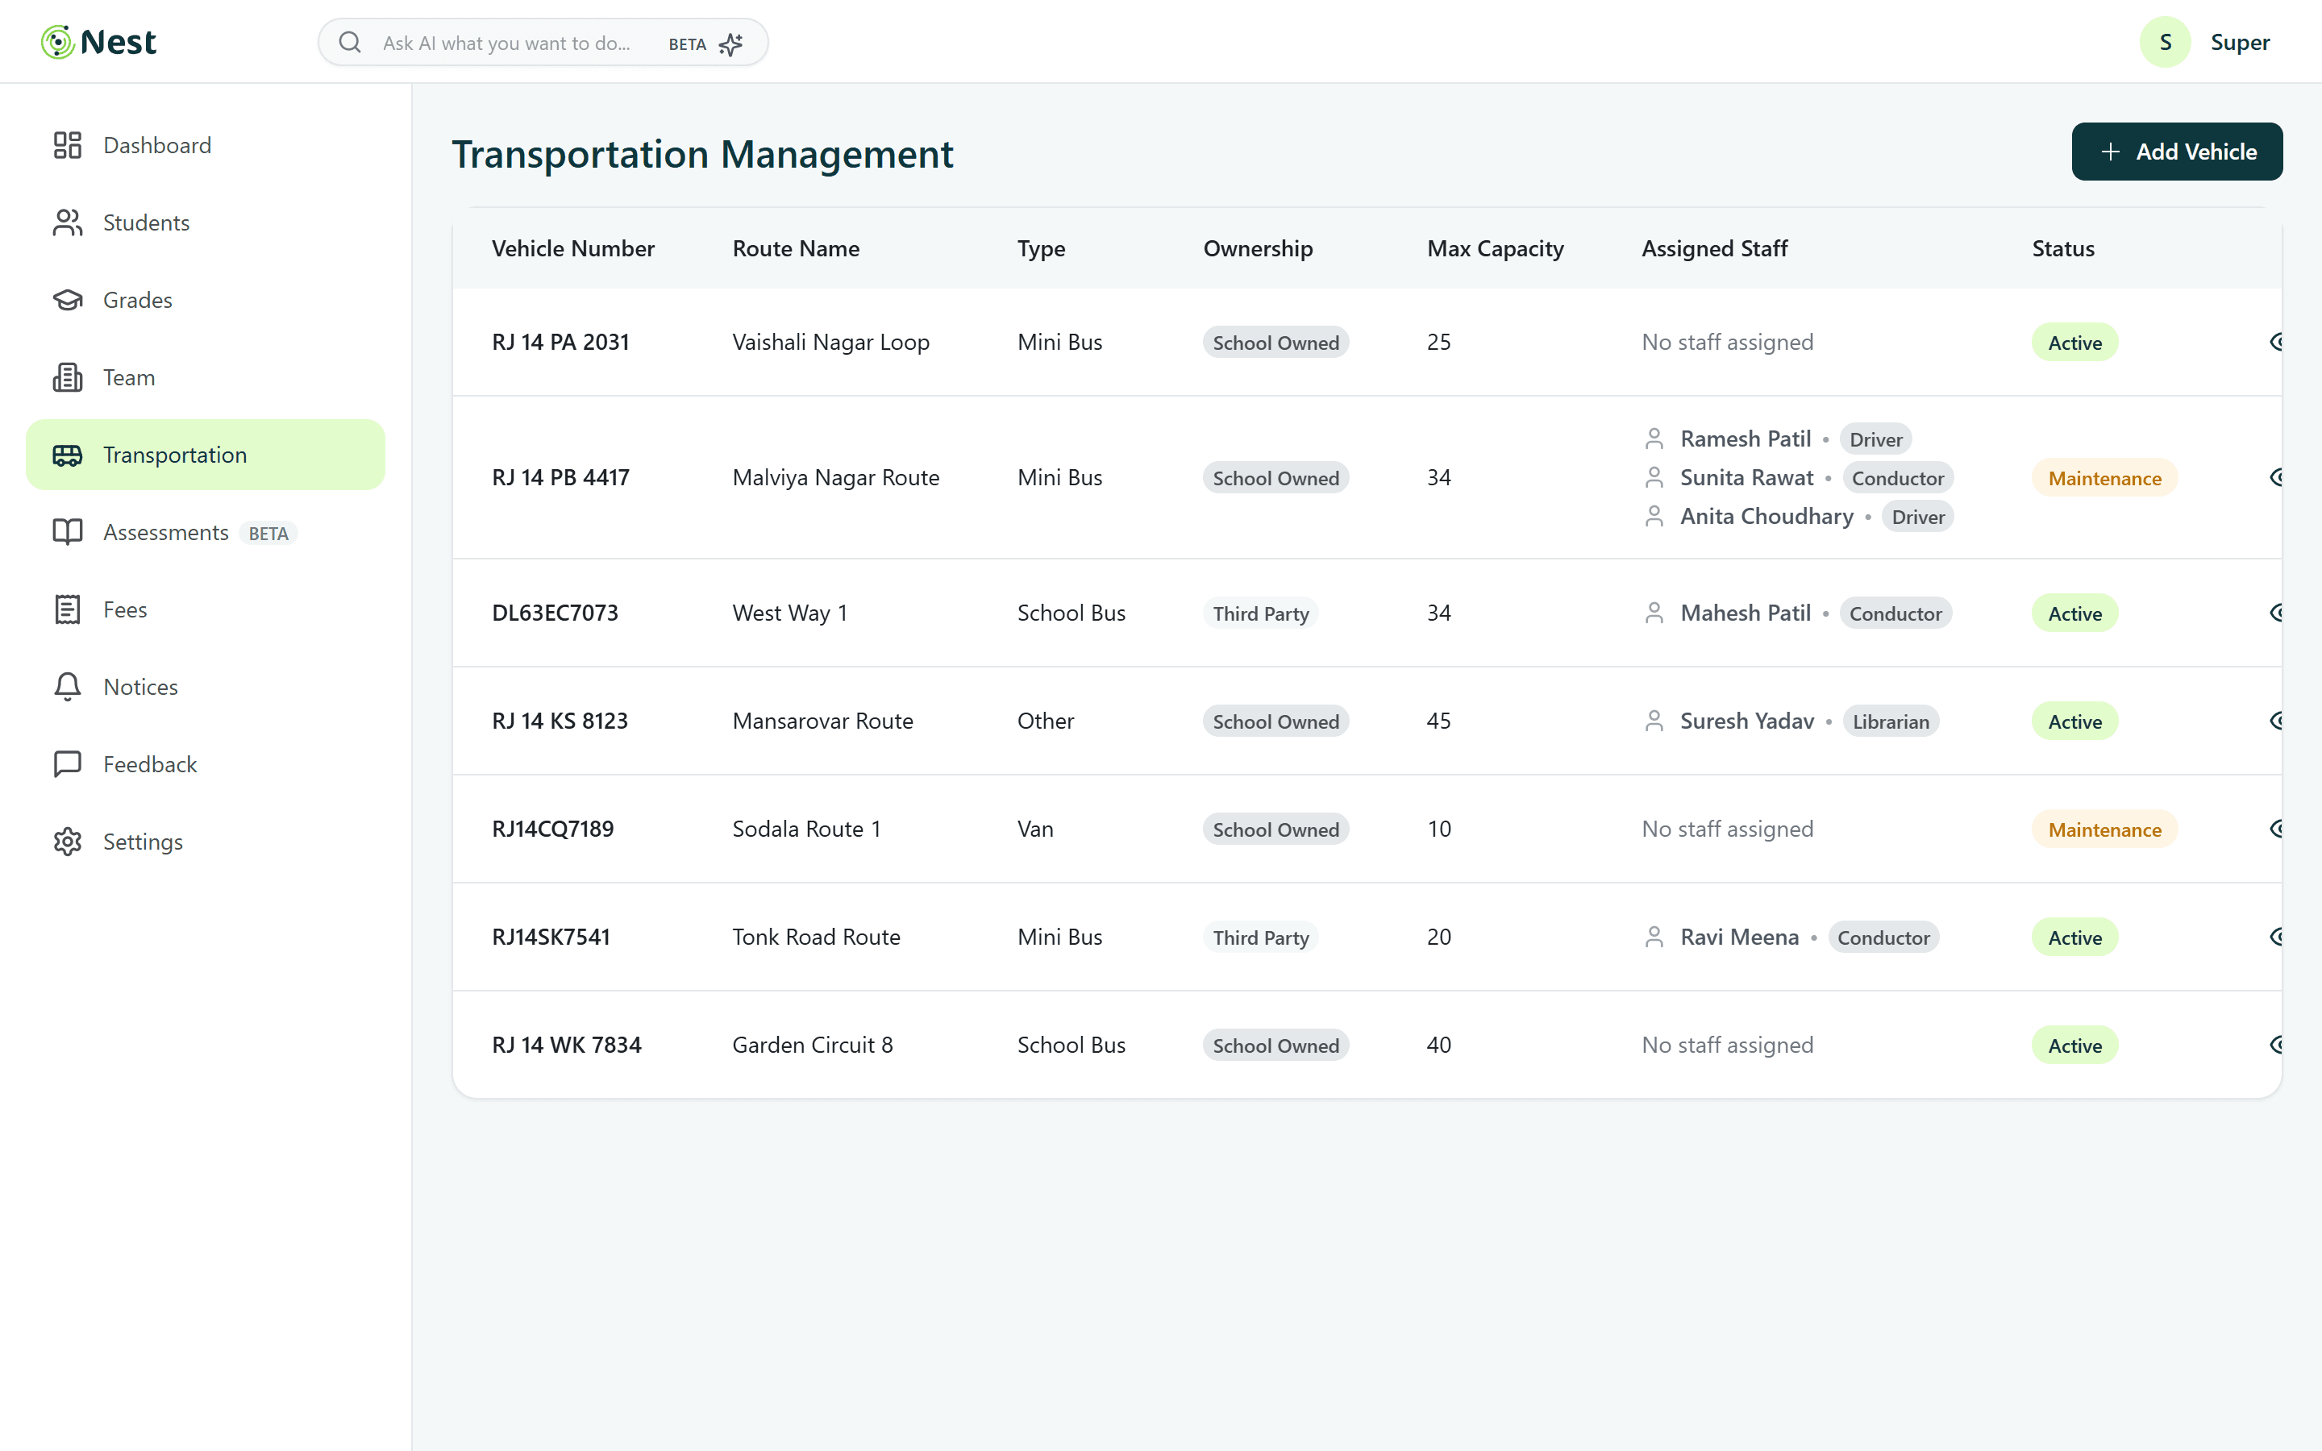The width and height of the screenshot is (2322, 1451).
Task: Click eye icon for DL63EC7073 row
Action: coord(2276,613)
